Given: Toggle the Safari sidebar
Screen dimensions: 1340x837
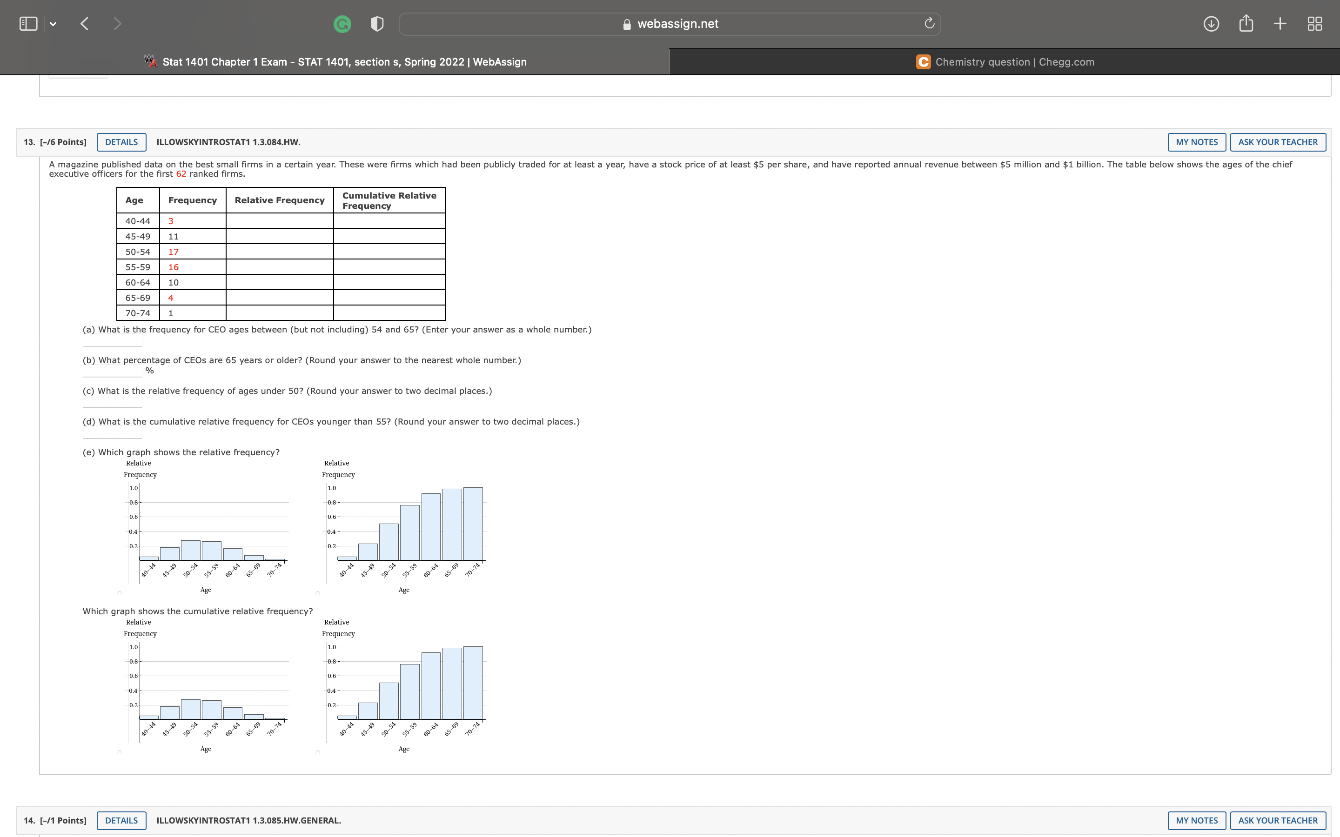Looking at the screenshot, I should click(x=28, y=23).
